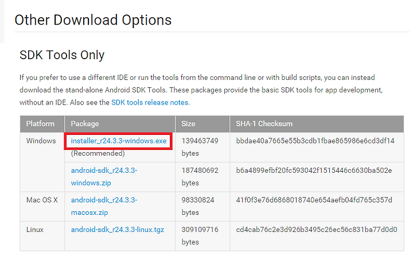Download installer_r24.3.3-windows.exe package
The width and height of the screenshot is (413, 259).
click(119, 141)
